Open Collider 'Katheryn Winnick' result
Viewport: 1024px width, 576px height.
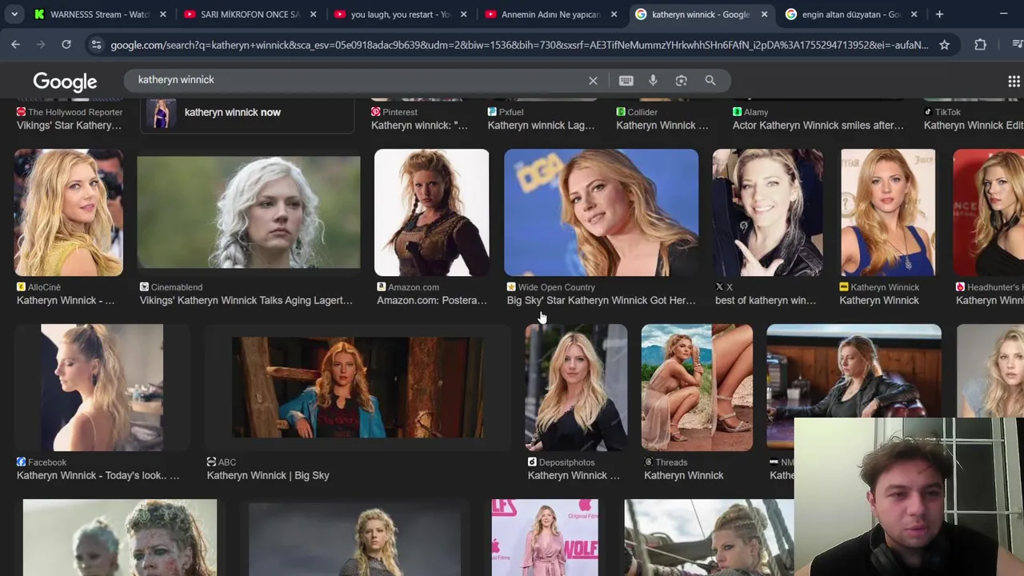[x=662, y=125]
